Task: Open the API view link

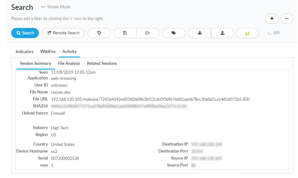Action: (273, 33)
